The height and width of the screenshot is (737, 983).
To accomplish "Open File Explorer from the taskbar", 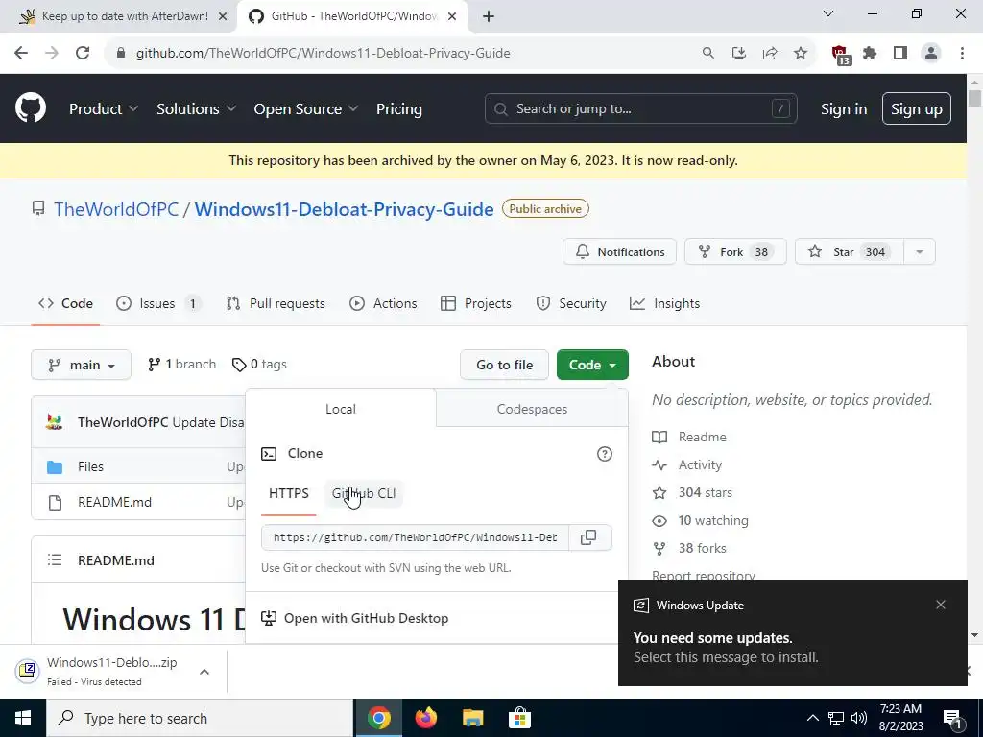I will pos(472,718).
